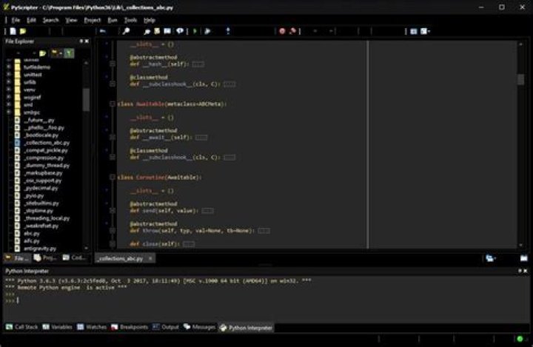This screenshot has width=533, height=347.
Task: Select antigravity.py in File Explorer
Action: (40, 249)
